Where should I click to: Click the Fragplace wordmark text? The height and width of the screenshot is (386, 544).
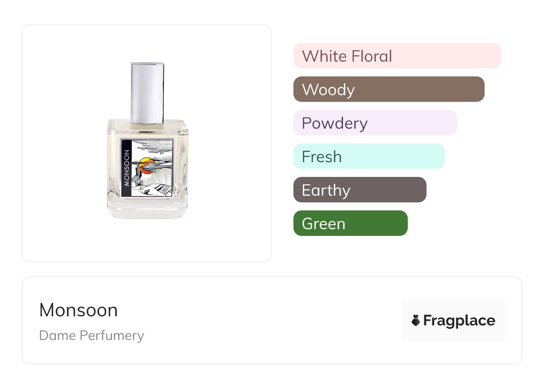459,320
